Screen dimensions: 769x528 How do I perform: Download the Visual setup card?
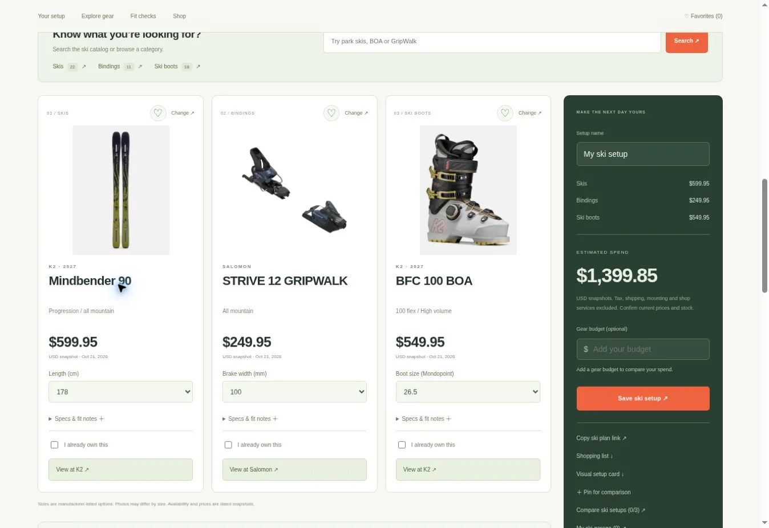pyautogui.click(x=600, y=474)
